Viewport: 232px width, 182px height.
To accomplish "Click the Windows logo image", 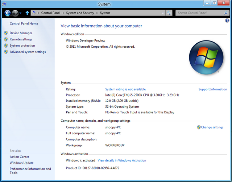I will (206, 57).
